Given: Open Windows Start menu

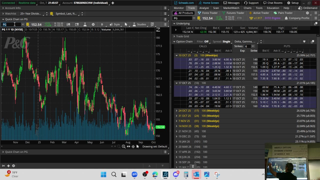Looking at the screenshot, I should coord(103,174).
